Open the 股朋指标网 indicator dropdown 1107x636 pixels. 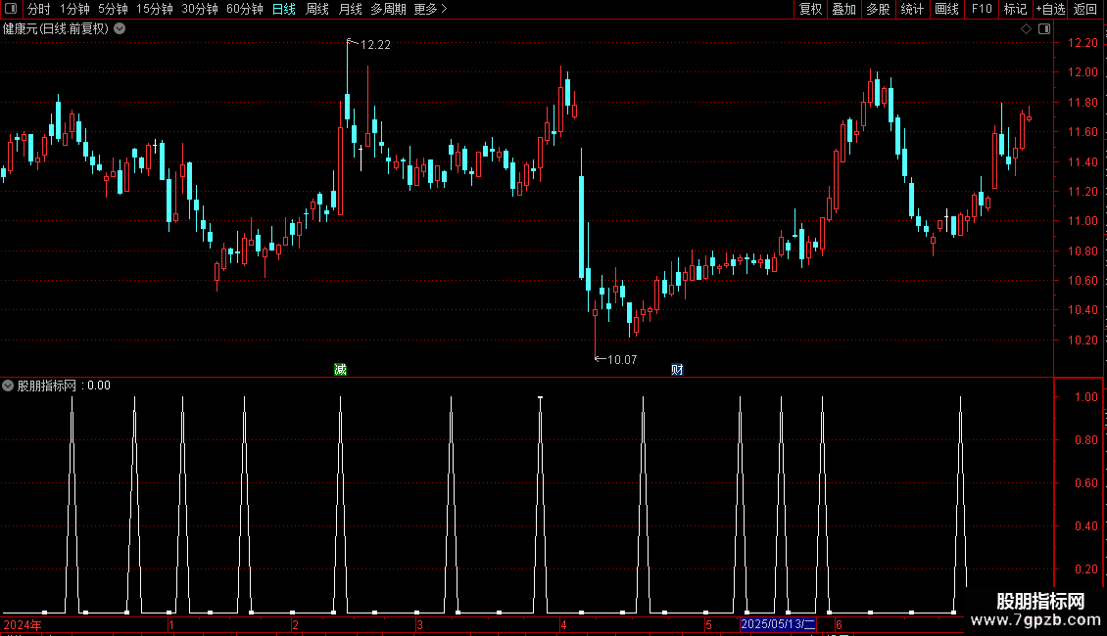coord(8,386)
